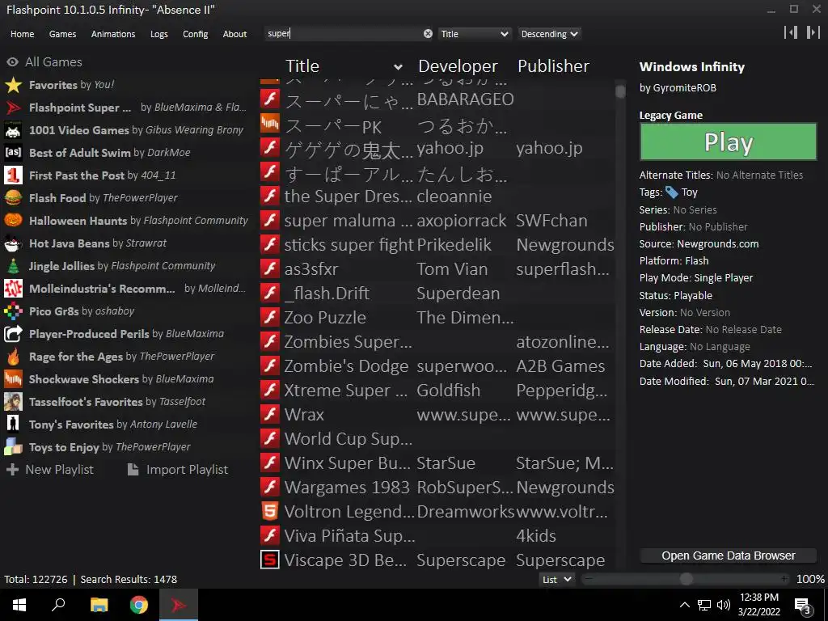Screen dimensions: 828x621
Task: Select the _flash.Drift game row
Action: click(437, 293)
